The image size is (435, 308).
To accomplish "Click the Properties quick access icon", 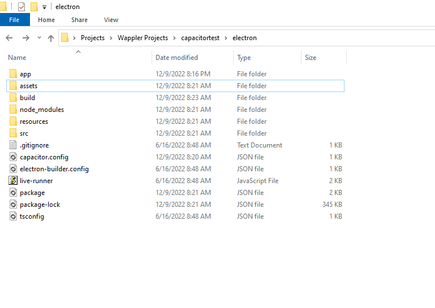I will click(x=21, y=7).
